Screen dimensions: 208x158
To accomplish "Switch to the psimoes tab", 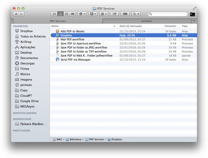I will [x=147, y=21].
